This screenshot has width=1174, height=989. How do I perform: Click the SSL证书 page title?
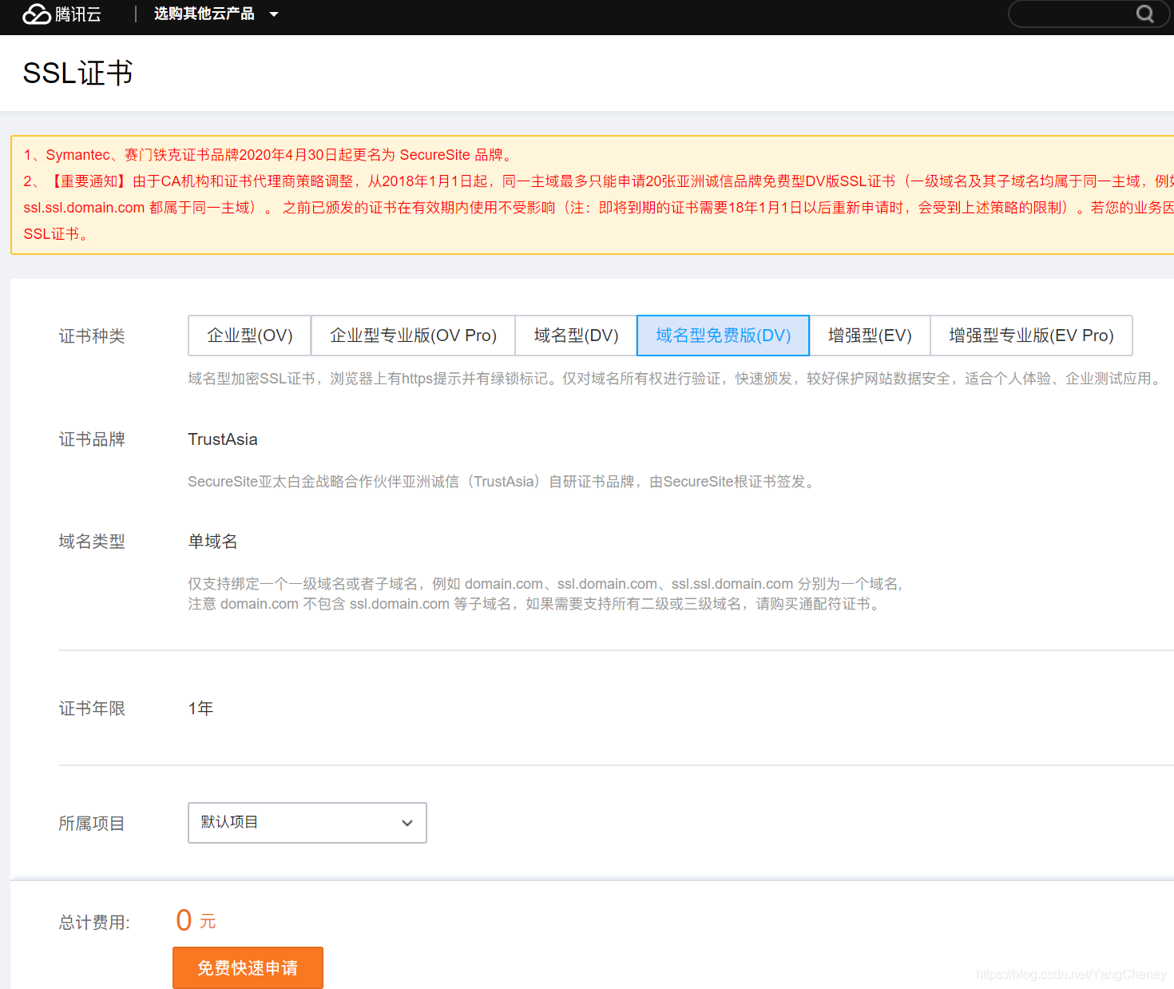(77, 73)
